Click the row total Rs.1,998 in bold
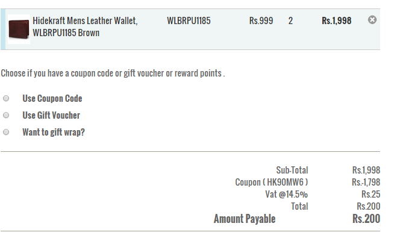 click(336, 20)
